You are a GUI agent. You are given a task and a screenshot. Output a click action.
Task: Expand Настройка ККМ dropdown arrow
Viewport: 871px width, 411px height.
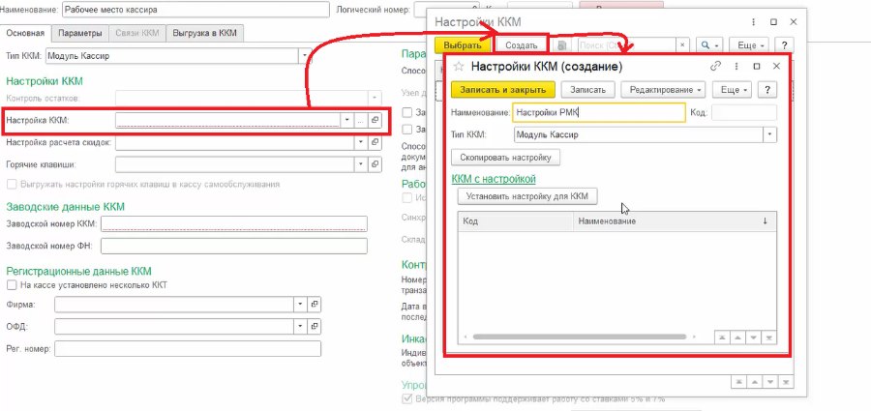click(x=347, y=120)
